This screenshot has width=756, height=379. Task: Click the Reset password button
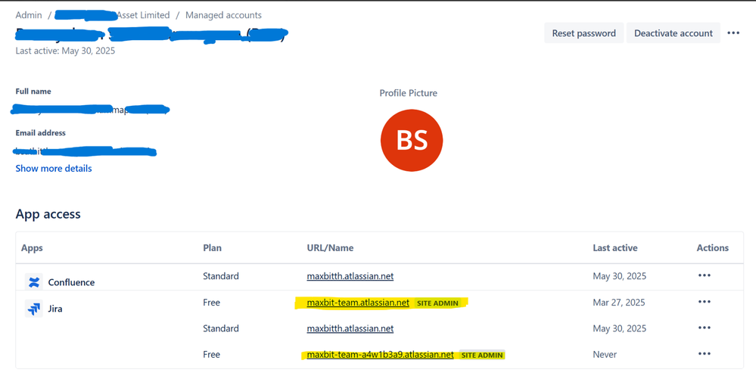point(584,33)
